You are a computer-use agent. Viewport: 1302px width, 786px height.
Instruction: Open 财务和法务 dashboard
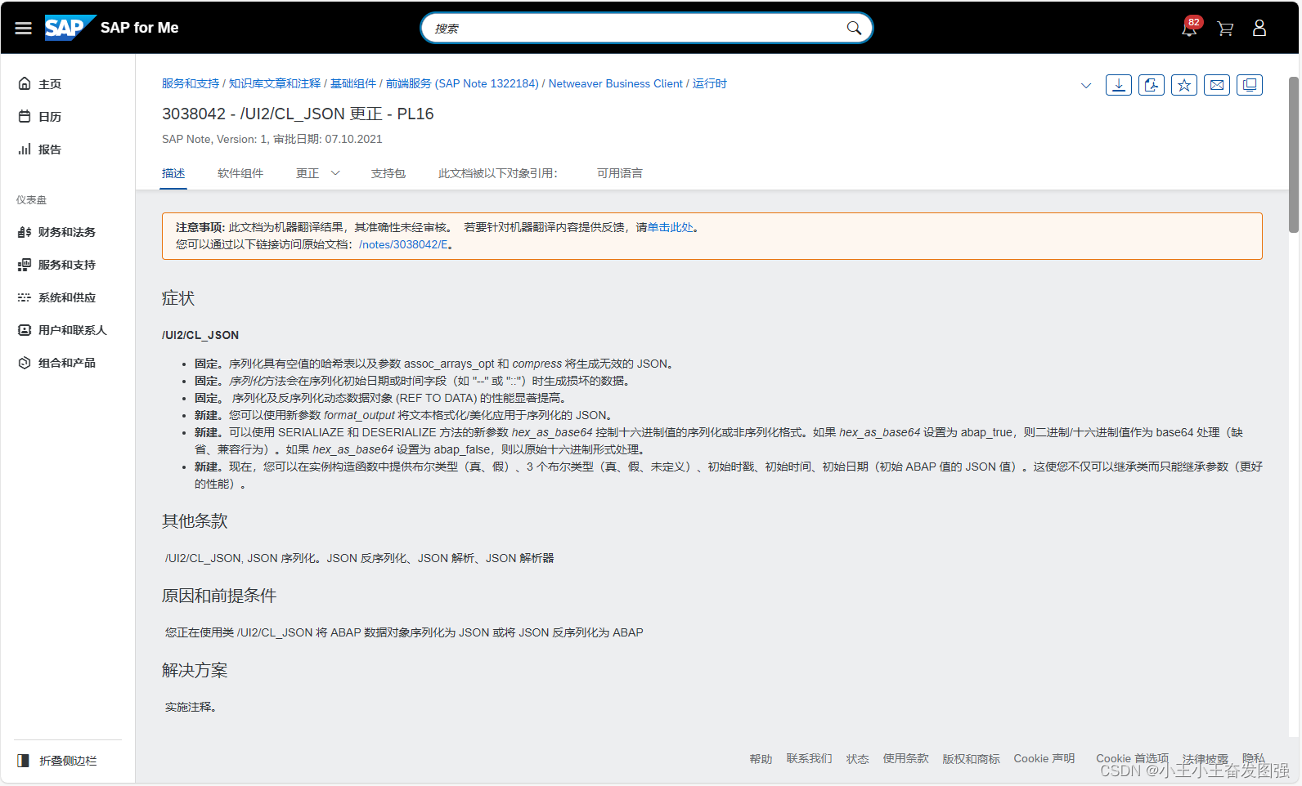(x=67, y=232)
